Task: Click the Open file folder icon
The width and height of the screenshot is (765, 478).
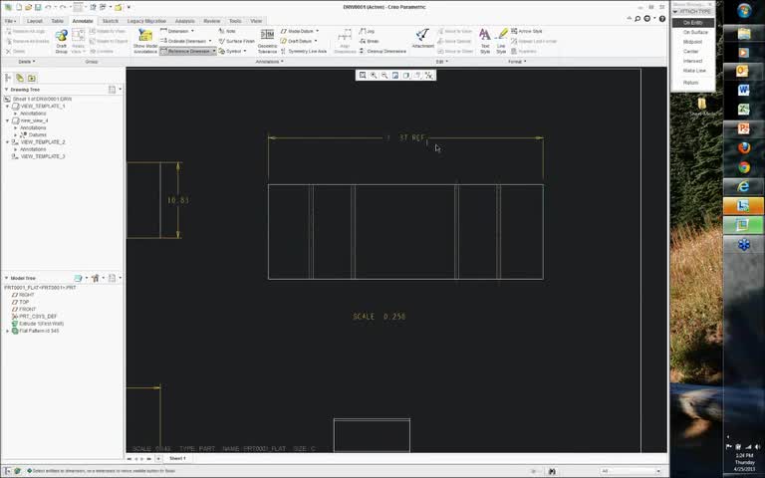Action: [x=28, y=7]
